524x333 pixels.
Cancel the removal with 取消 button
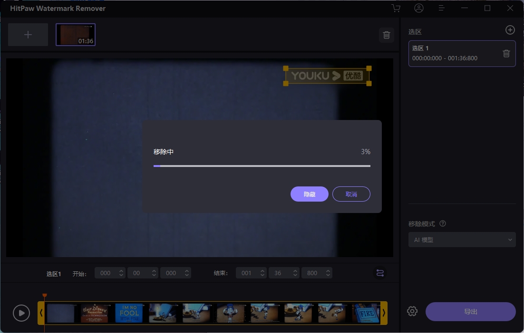click(x=351, y=194)
